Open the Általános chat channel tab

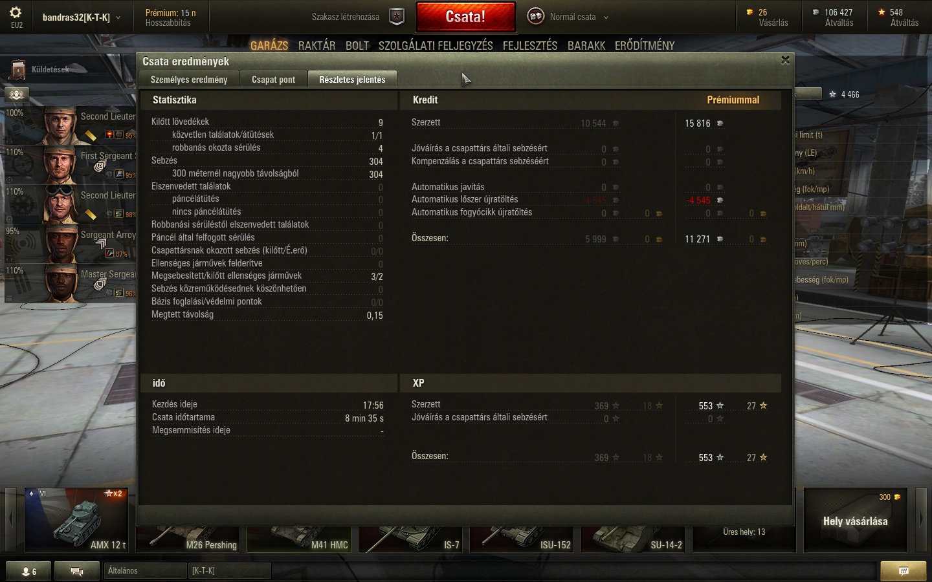[x=145, y=571]
